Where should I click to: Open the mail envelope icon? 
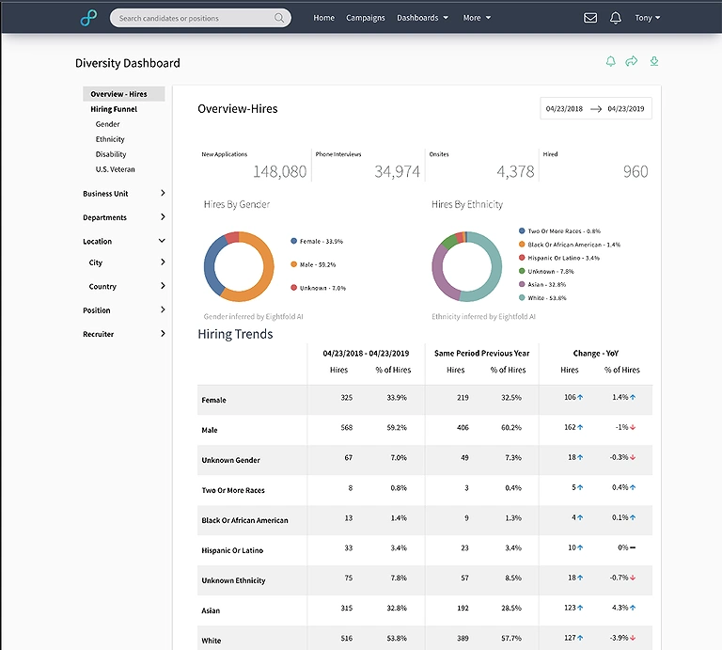coord(590,18)
